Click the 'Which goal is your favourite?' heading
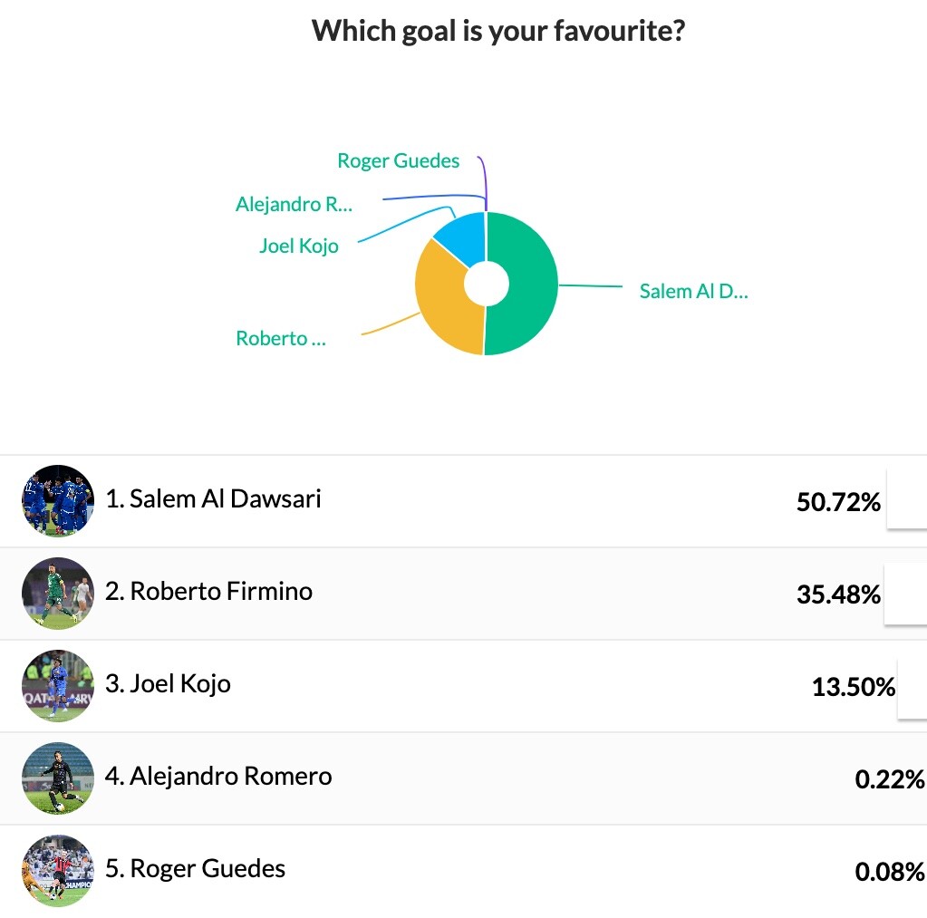Image resolution: width=927 pixels, height=918 pixels. pyautogui.click(x=498, y=32)
